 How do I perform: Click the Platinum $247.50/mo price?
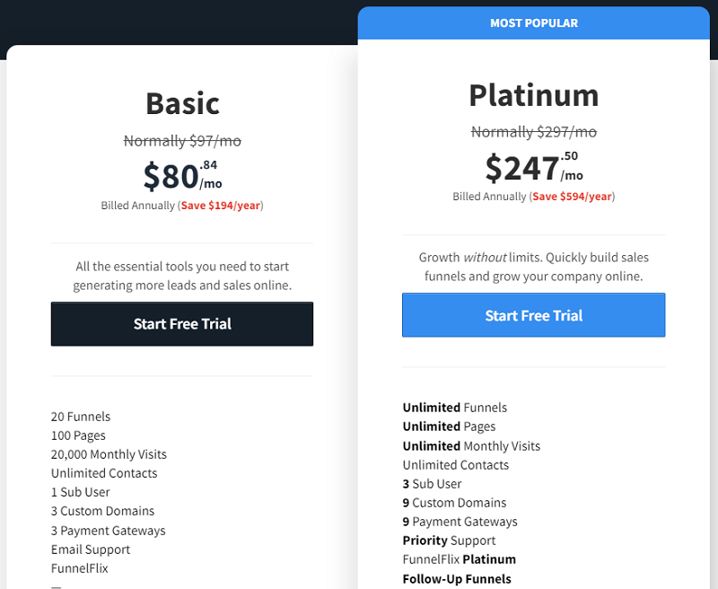pos(534,167)
